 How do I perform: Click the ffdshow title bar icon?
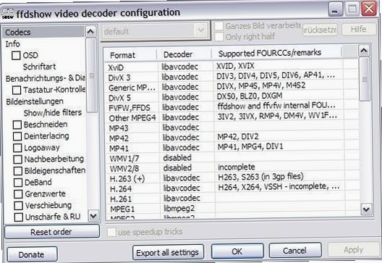(8, 14)
